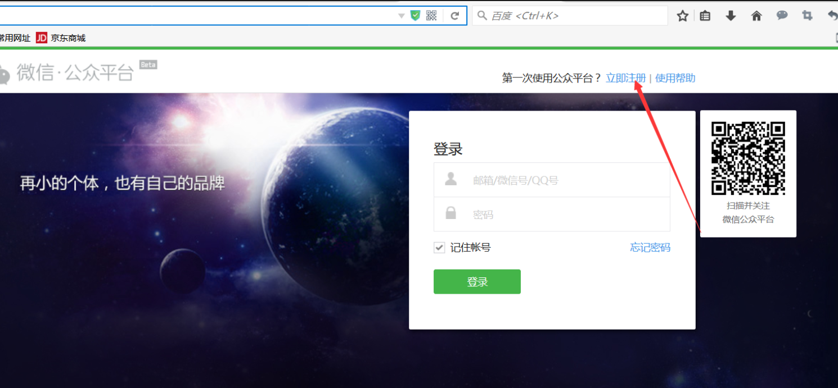Screen dimensions: 838x388
Task: Click the green 登录 button
Action: point(477,282)
